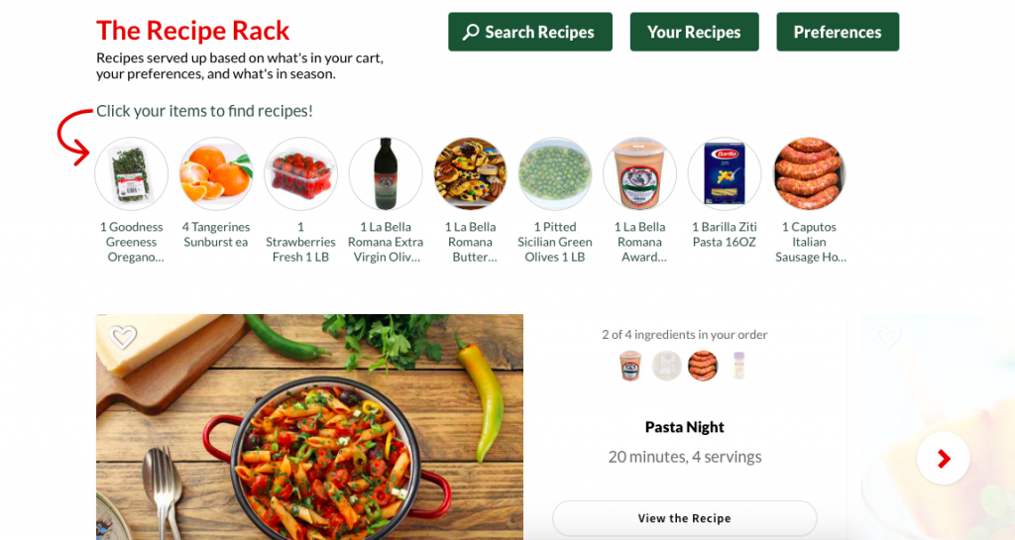Select the Tangerines Sunburst cart item
The image size is (1015, 540).
[216, 173]
